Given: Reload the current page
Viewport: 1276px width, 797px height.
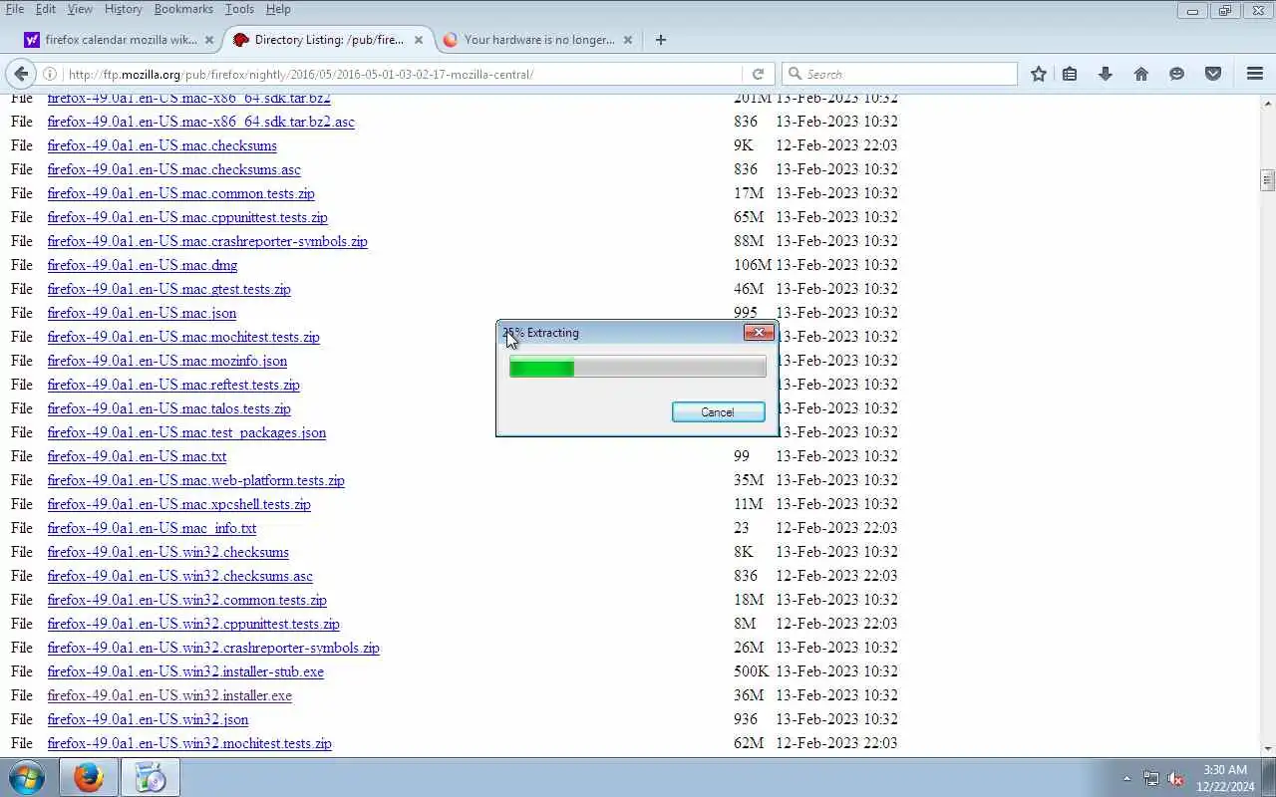Looking at the screenshot, I should coord(758,74).
